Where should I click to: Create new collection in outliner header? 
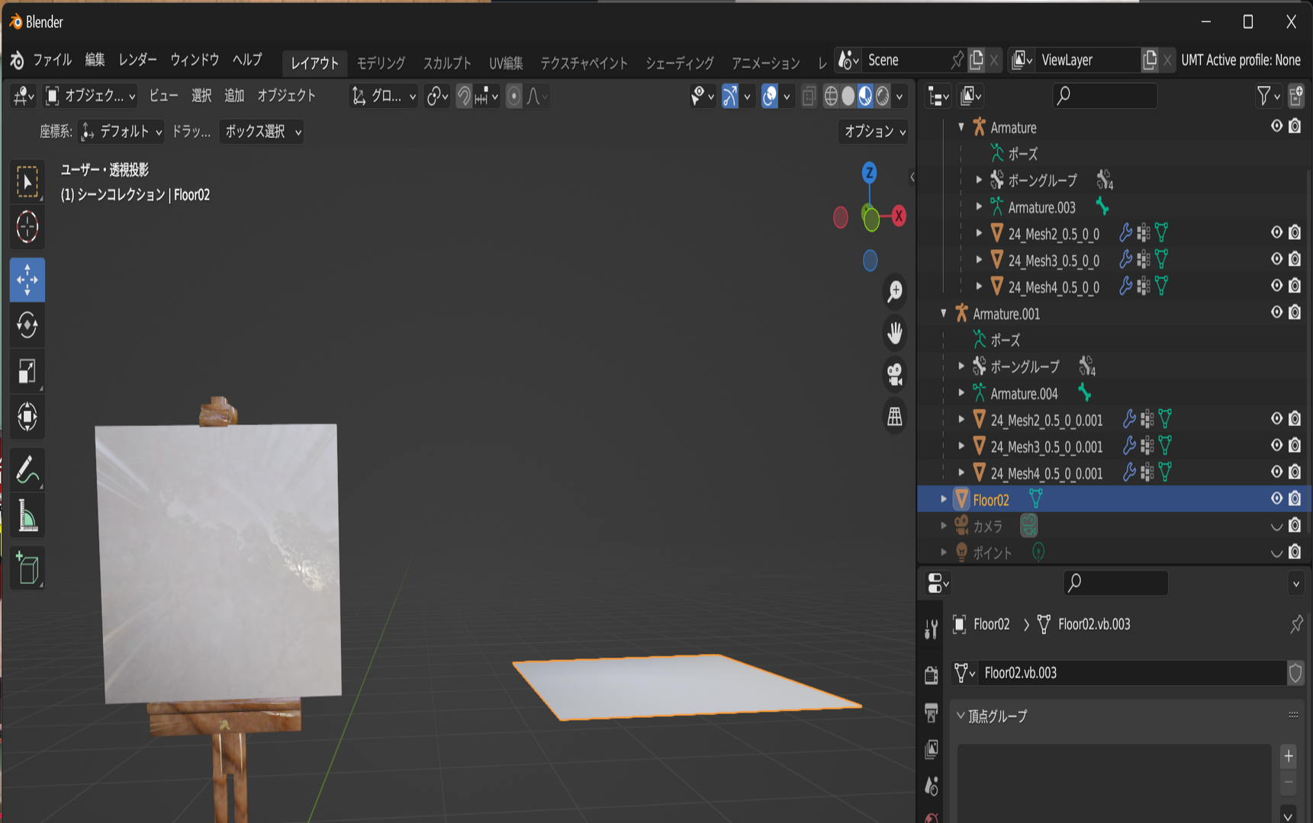point(1295,96)
